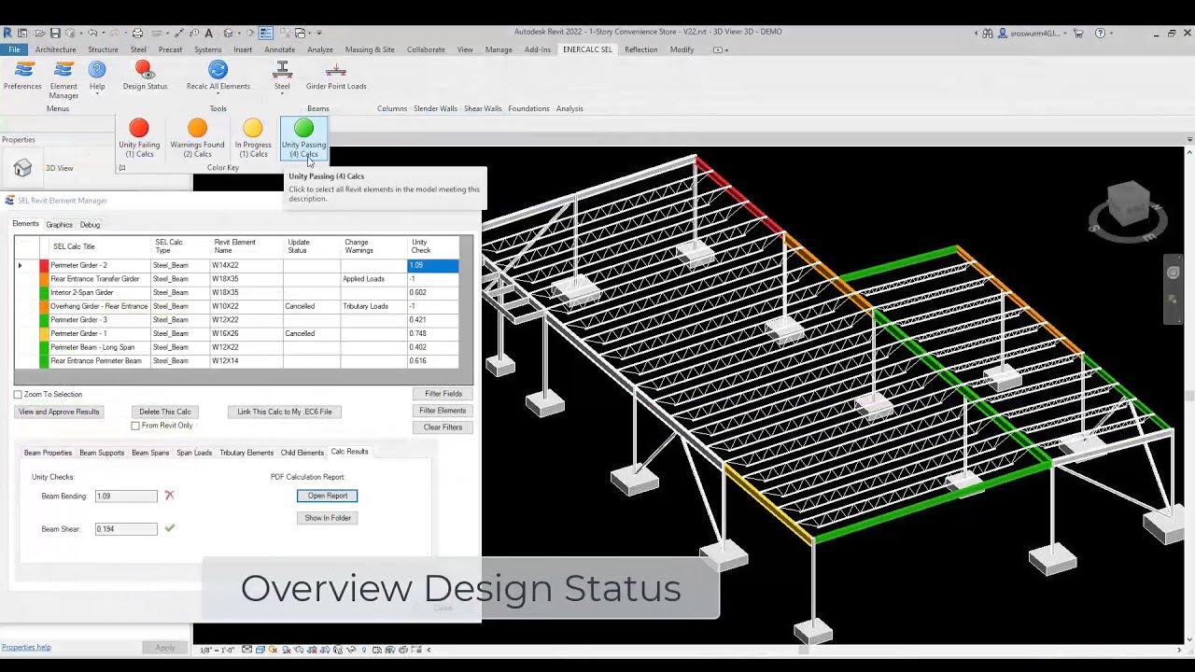Switch to the Modify ribbon tab
Screen dimensions: 1195x672
[682, 49]
